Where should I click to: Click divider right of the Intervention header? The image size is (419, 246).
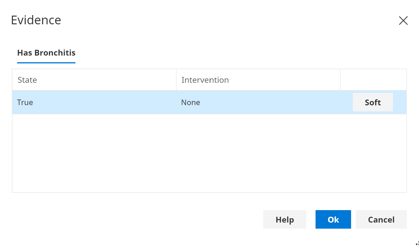tap(340, 80)
